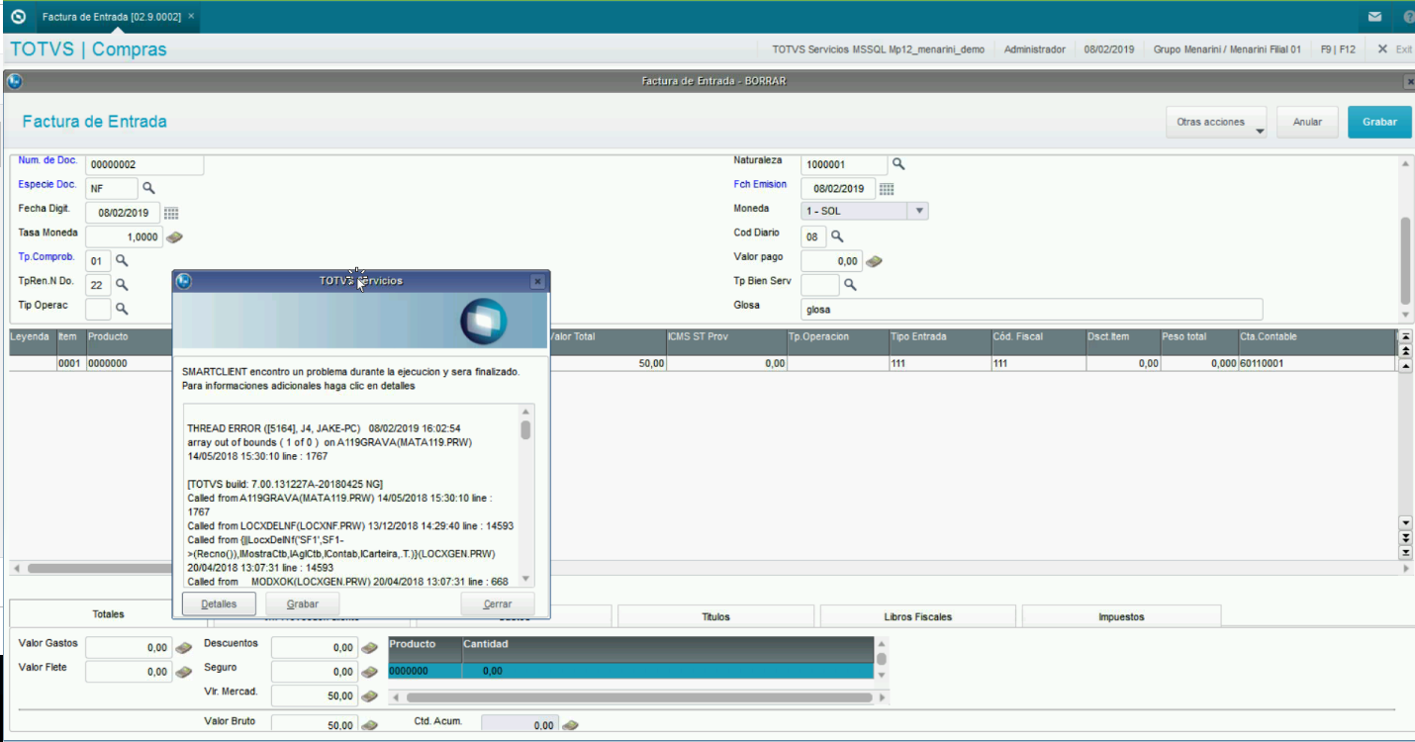Jump to last row arrow in items grid
Screen dimensions: 1415x742
point(1405,552)
